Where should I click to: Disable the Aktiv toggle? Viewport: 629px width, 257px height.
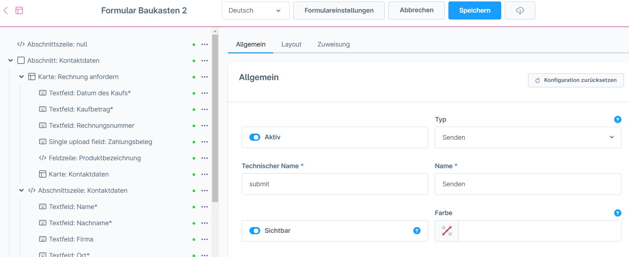[255, 137]
